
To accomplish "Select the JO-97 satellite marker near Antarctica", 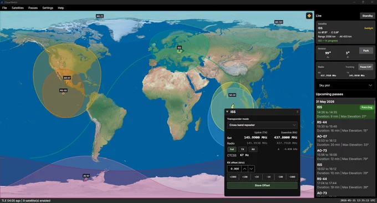I will 86,179.
